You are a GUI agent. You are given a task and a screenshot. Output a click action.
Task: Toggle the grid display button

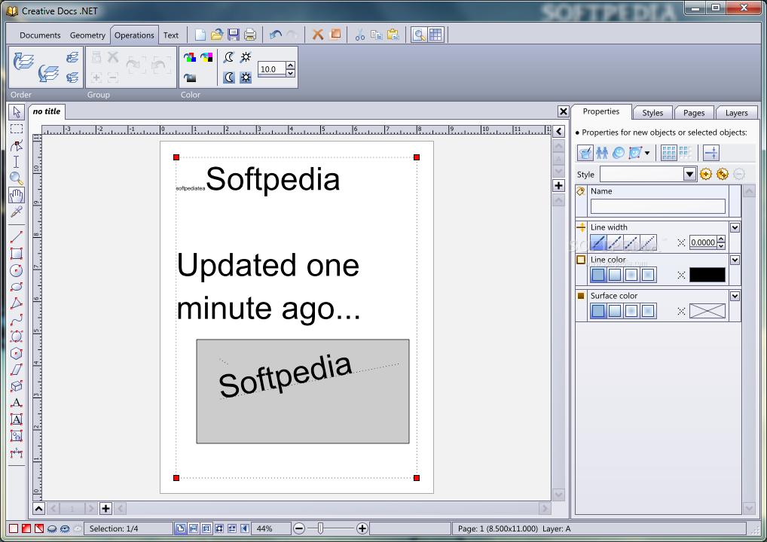tap(435, 35)
